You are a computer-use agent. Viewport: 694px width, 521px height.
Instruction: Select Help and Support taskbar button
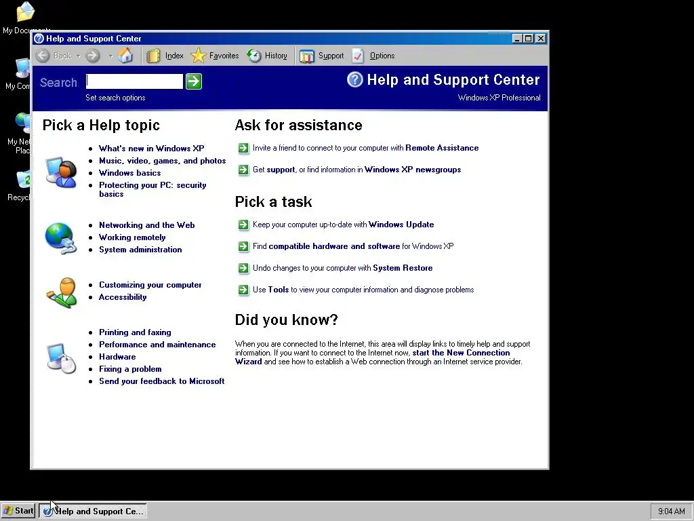pyautogui.click(x=92, y=512)
